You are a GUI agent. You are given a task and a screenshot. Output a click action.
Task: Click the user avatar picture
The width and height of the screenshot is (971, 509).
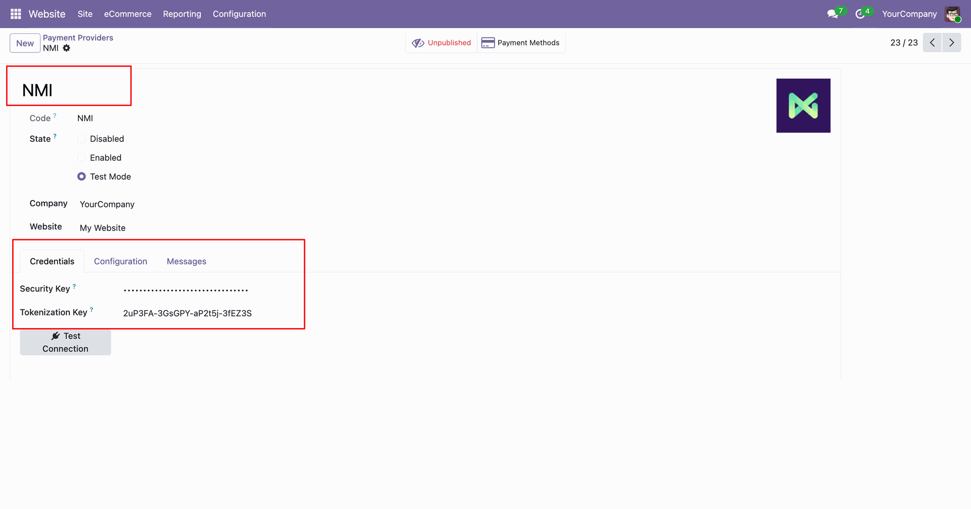tap(952, 14)
